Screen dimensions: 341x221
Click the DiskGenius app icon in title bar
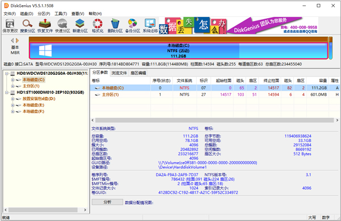tap(6, 6)
